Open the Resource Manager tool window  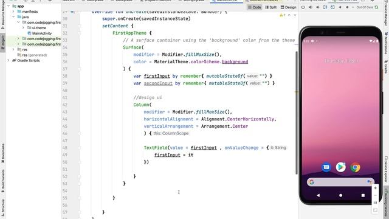coord(2,15)
